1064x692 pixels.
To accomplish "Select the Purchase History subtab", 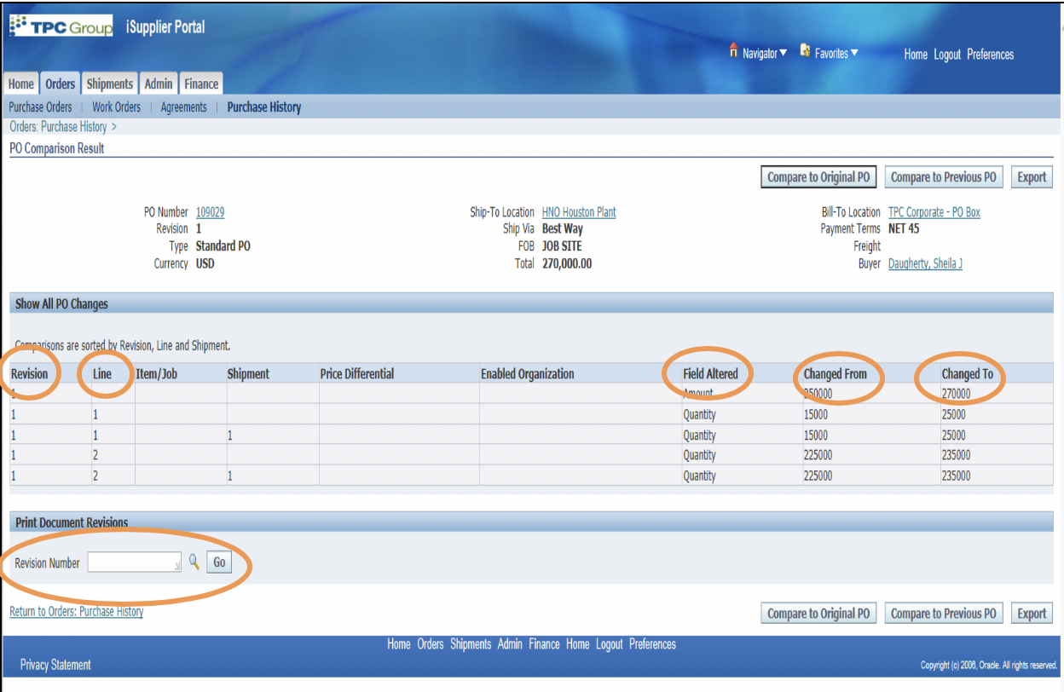I will (264, 107).
